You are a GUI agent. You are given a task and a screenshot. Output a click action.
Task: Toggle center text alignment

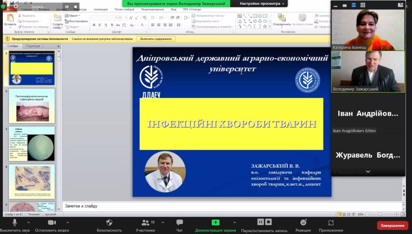click(x=159, y=25)
